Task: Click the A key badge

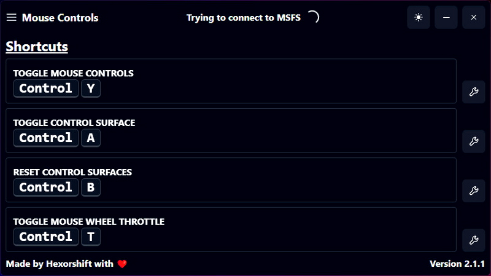Action: (91, 138)
